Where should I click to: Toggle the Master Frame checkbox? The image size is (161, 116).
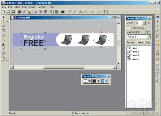point(128,28)
